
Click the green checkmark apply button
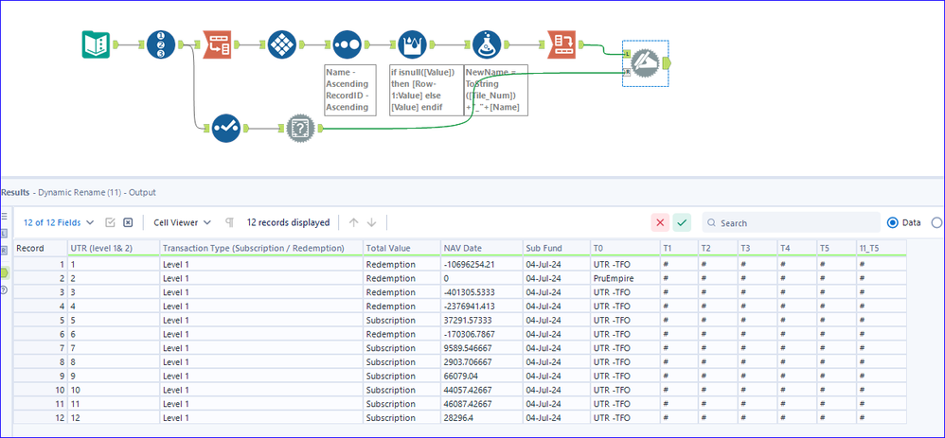coord(682,222)
